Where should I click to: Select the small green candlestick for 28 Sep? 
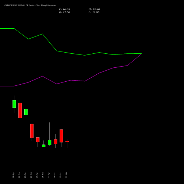point(44,146)
